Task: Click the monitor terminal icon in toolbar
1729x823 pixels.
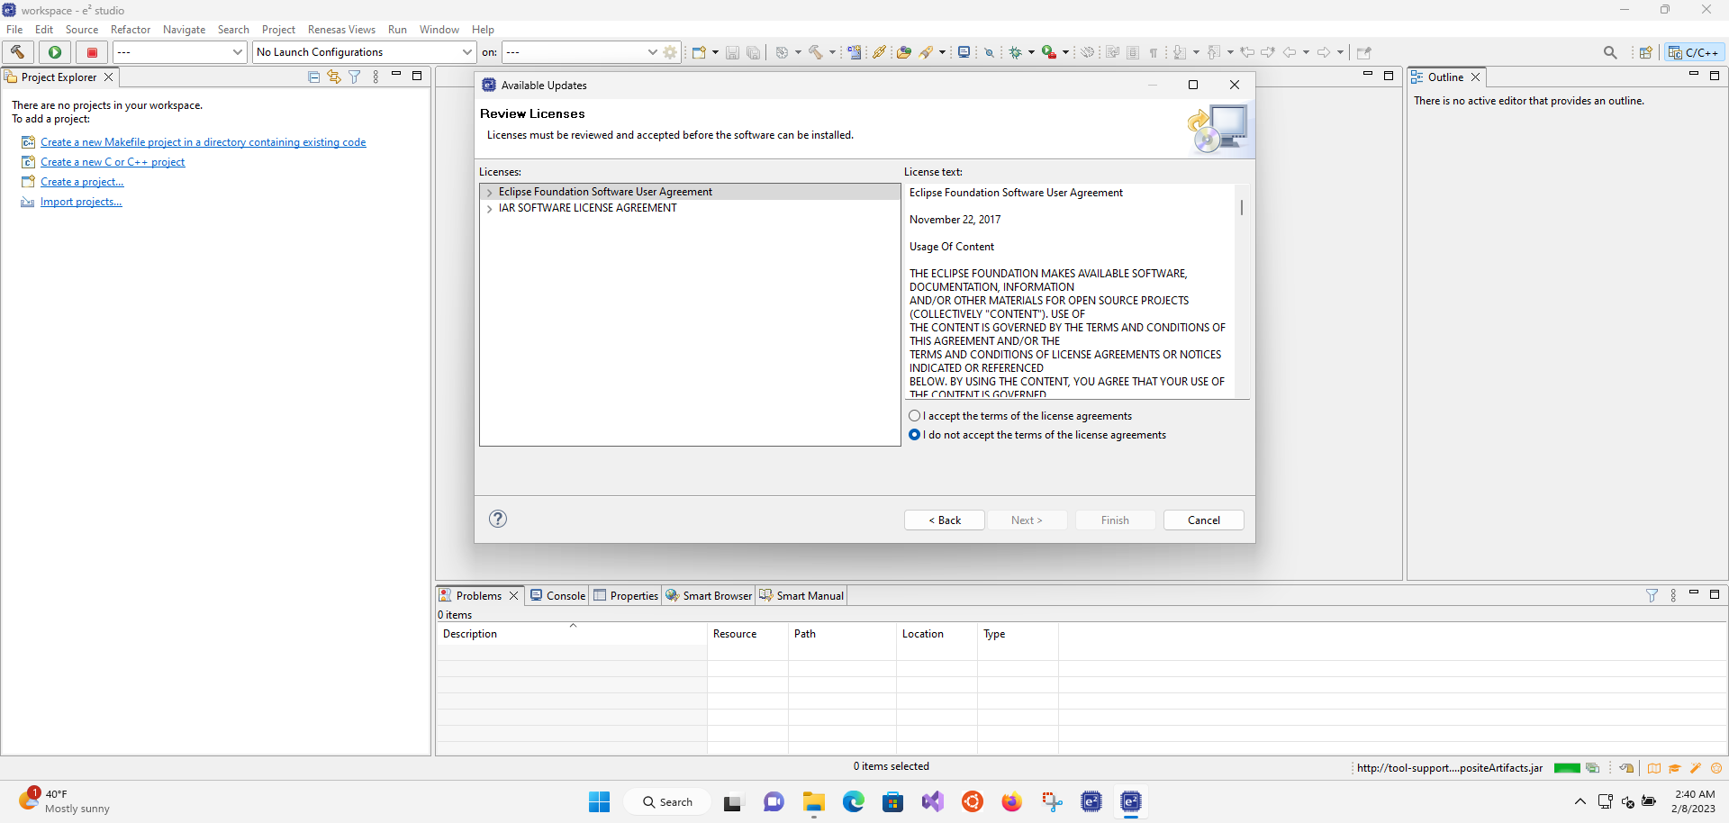Action: click(x=964, y=52)
